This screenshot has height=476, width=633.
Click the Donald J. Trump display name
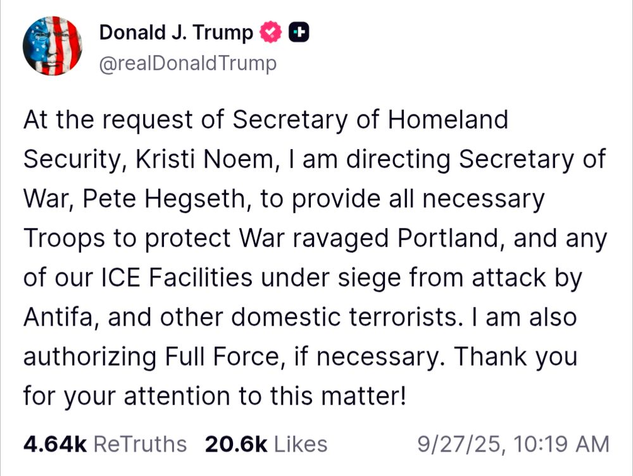(x=176, y=33)
